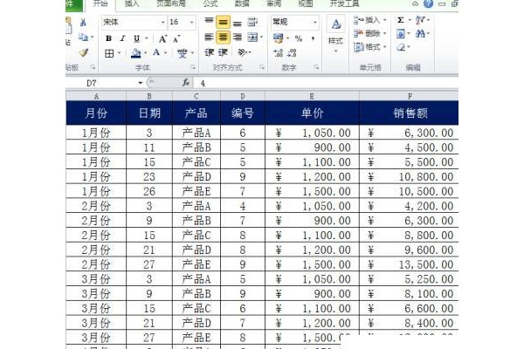524x349 pixels.
Task: Switch to the 数据 tab
Action: 242,3
